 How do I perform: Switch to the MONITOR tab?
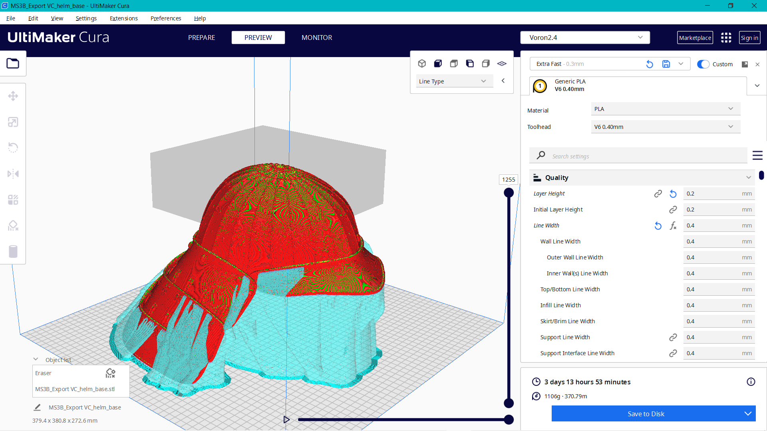(317, 38)
